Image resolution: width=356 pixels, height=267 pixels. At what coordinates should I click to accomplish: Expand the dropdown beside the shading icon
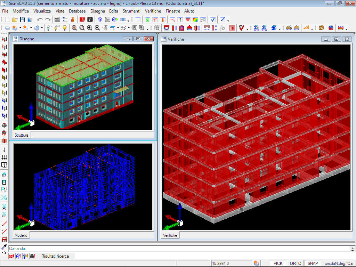point(118,28)
